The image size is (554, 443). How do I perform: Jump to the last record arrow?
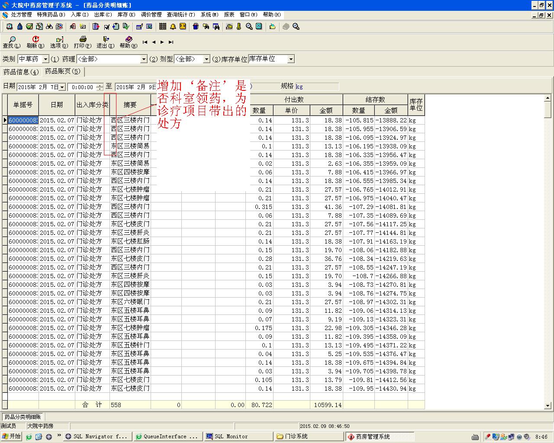[x=171, y=42]
